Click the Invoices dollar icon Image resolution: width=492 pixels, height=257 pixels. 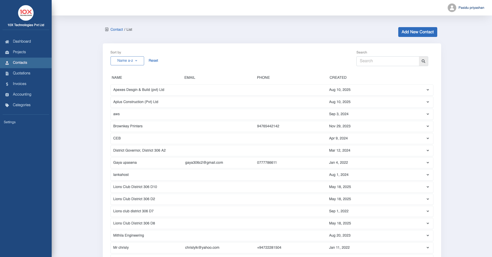pyautogui.click(x=7, y=84)
